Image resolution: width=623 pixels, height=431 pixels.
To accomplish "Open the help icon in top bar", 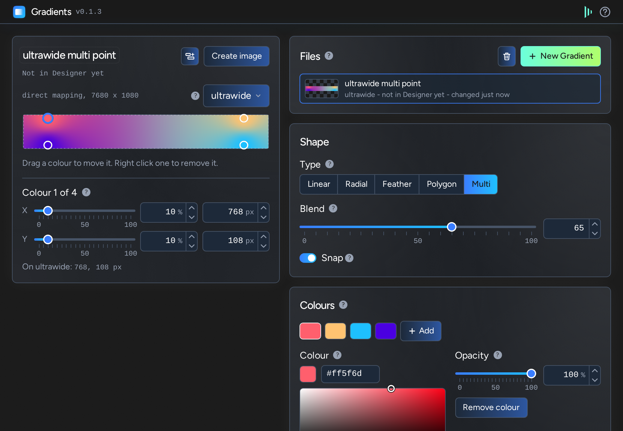I will [605, 12].
